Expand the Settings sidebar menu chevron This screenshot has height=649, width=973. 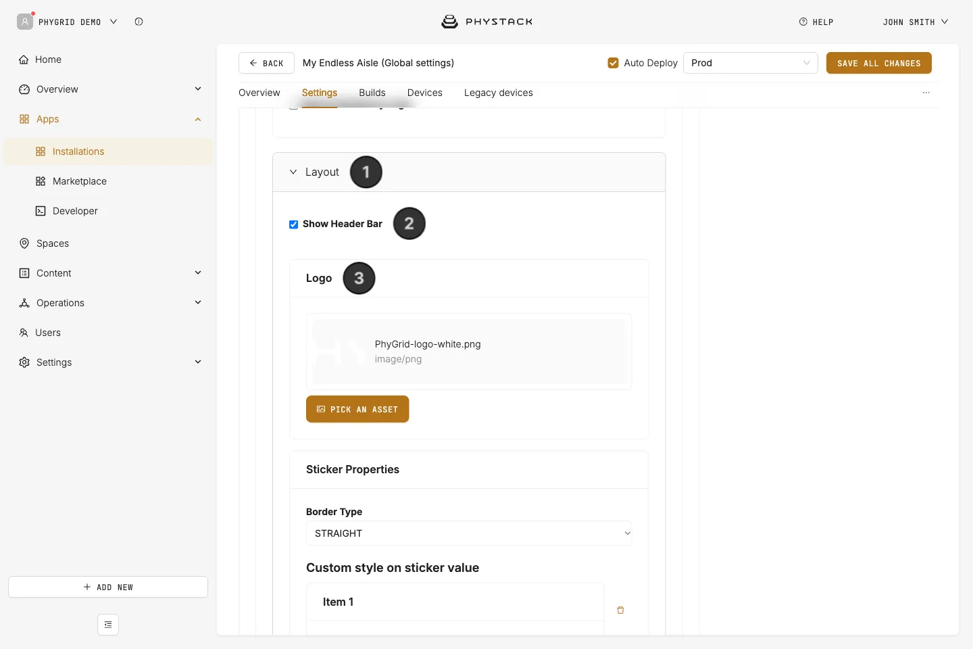click(198, 362)
